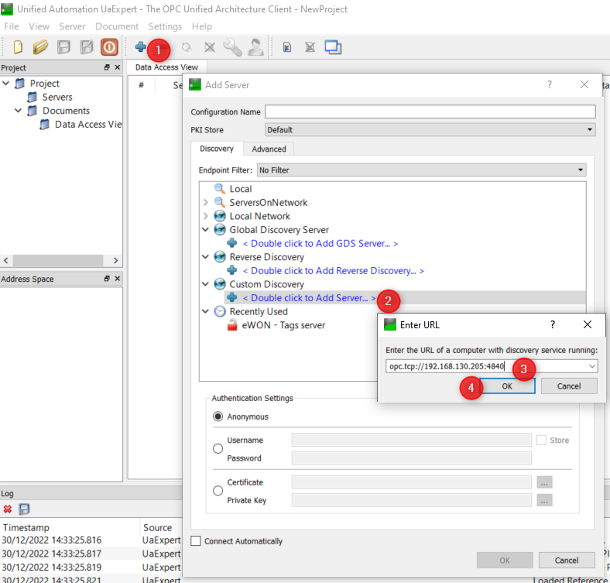Close the Address Space panel
Image resolution: width=610 pixels, height=583 pixels.
coord(118,279)
